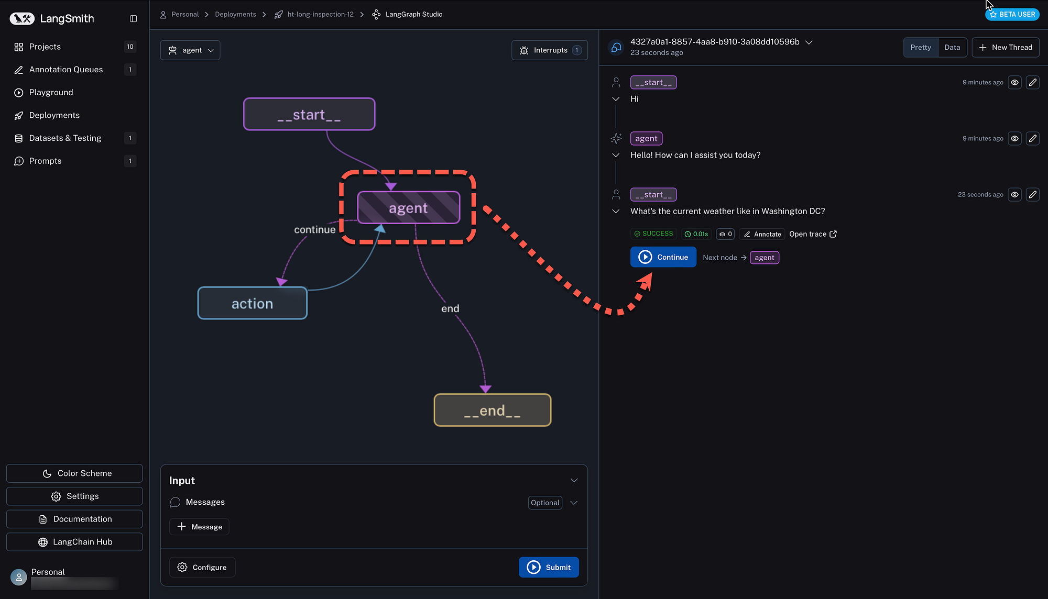
Task: Open the Color Scheme switcher
Action: pos(74,473)
